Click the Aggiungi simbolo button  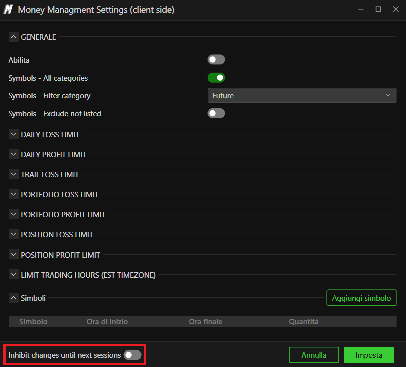pyautogui.click(x=361, y=298)
